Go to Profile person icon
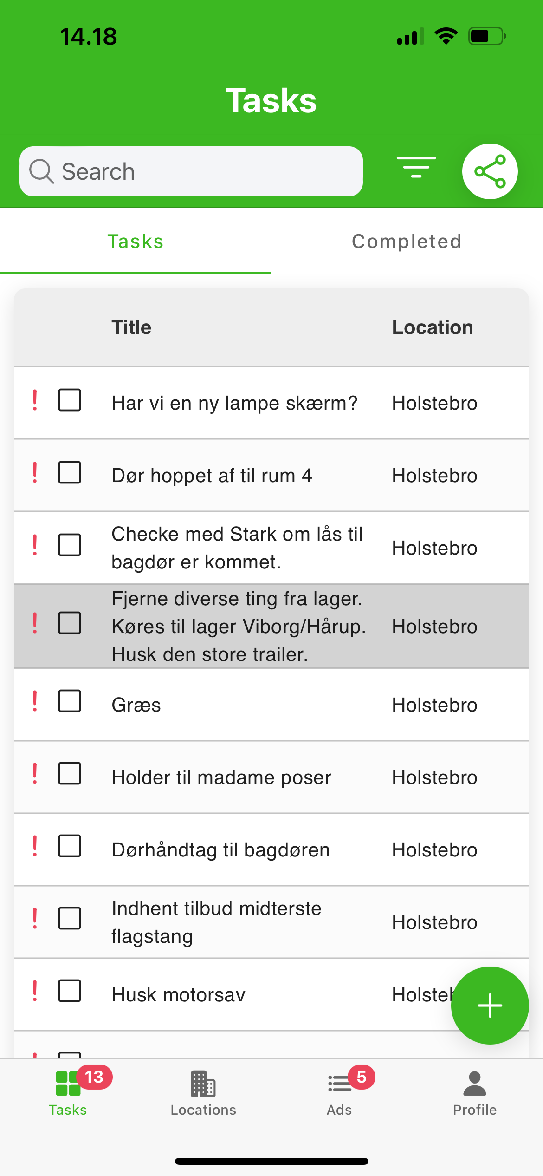543x1176 pixels. (x=474, y=1084)
